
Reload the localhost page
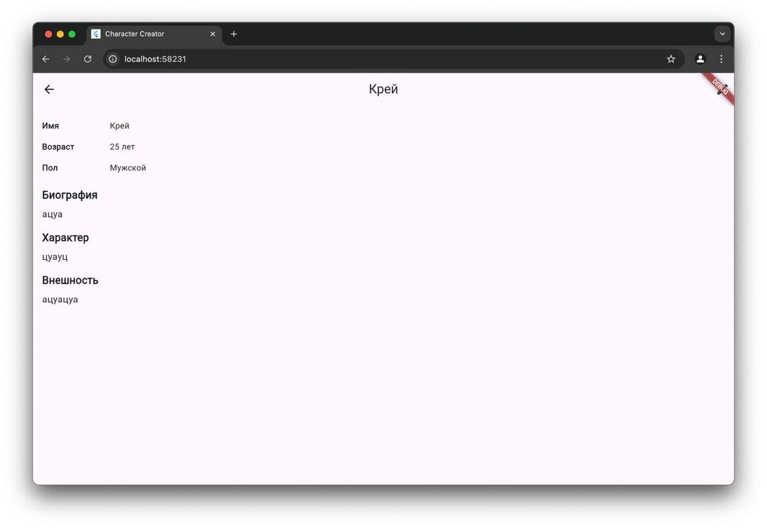point(88,59)
